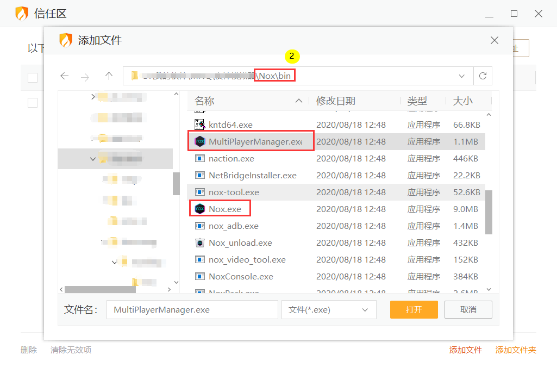Select the Nox.exe file name
Viewport: 557px width, 367px height.
point(225,209)
